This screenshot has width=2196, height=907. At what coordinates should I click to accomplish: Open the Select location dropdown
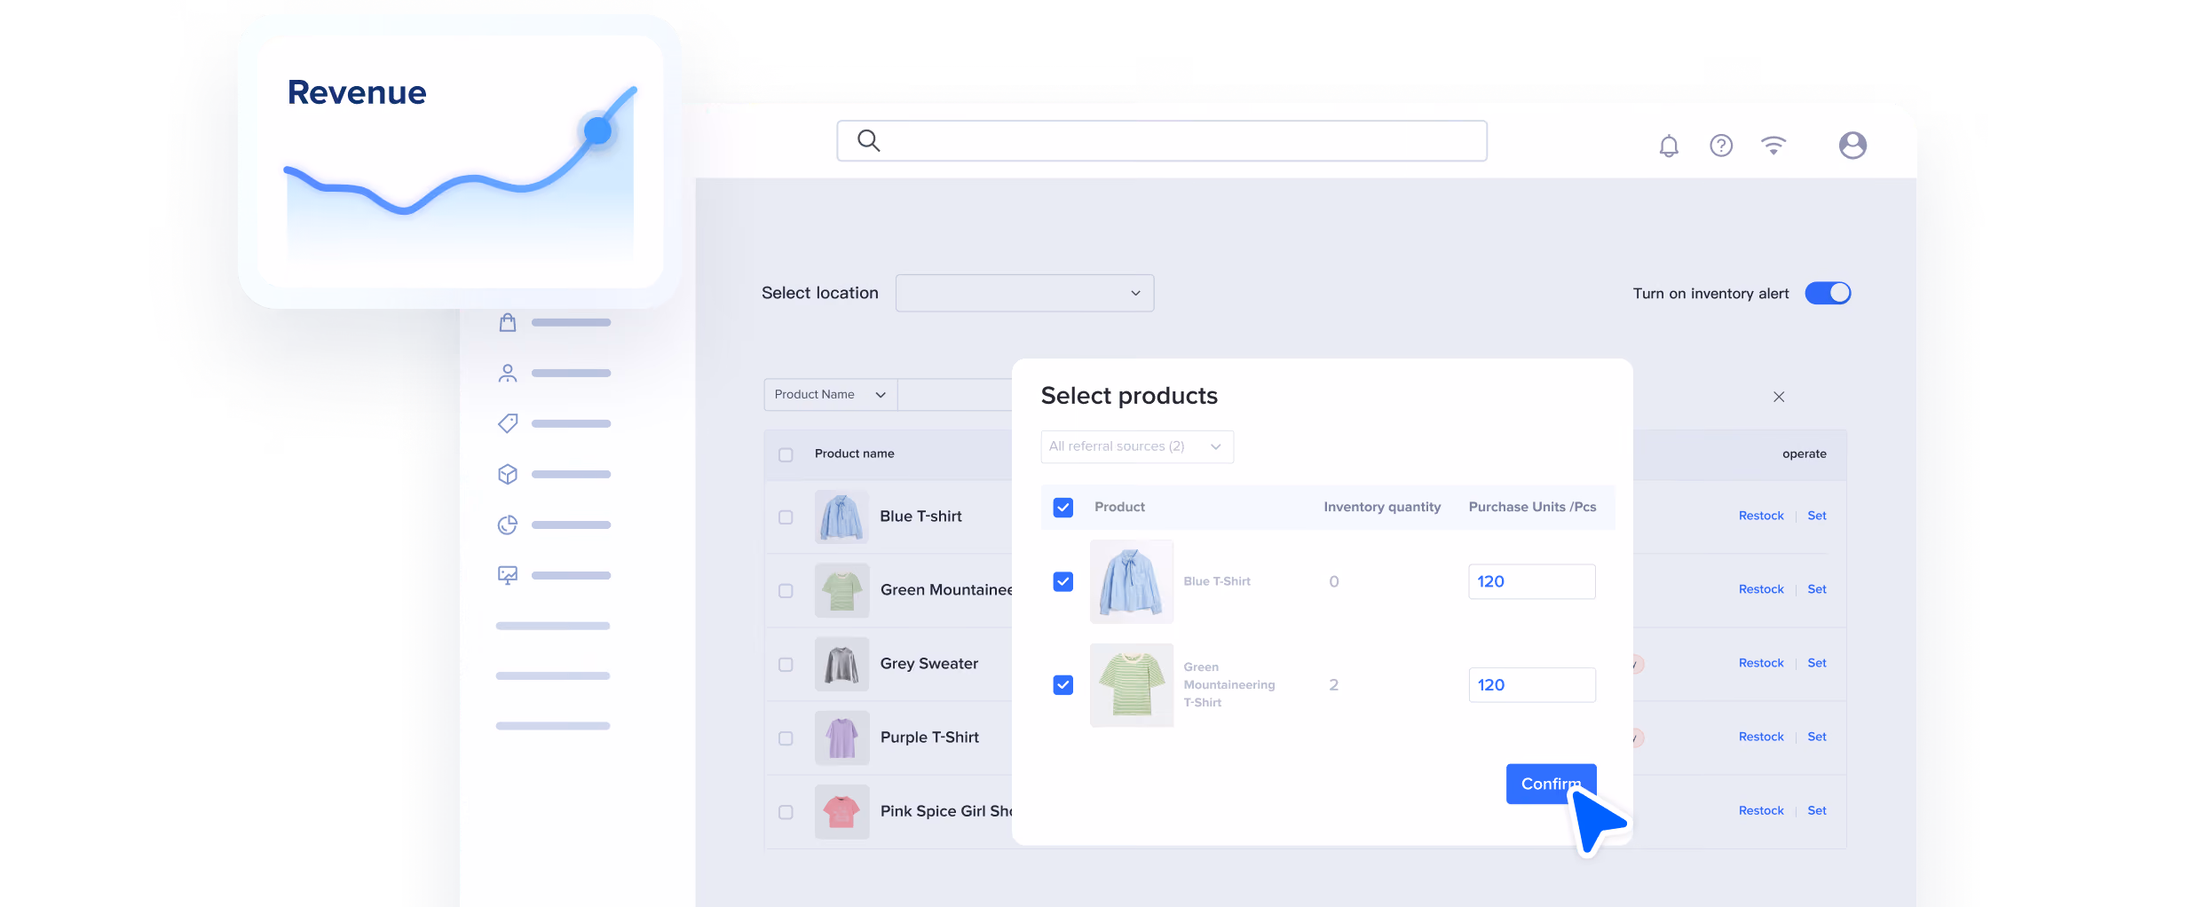coord(1024,293)
